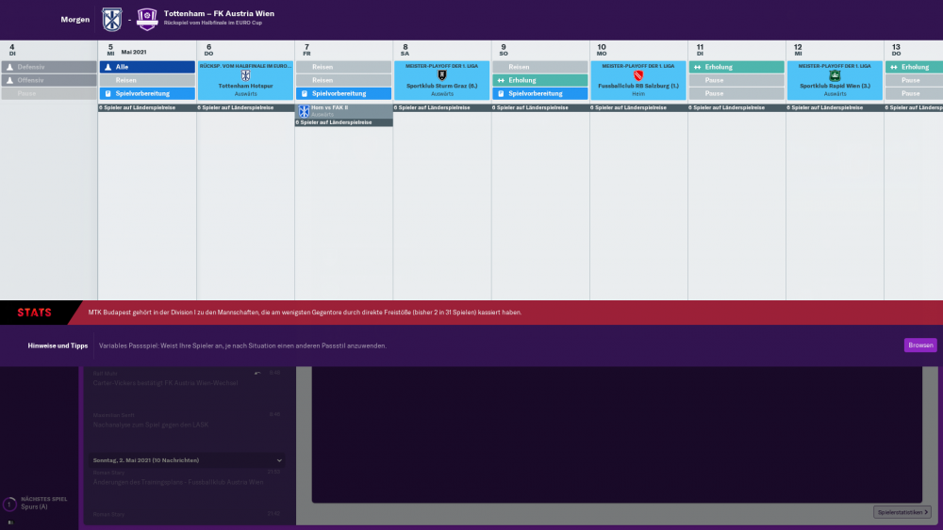Click the Browsen button
This screenshot has width=943, height=530.
tap(920, 345)
